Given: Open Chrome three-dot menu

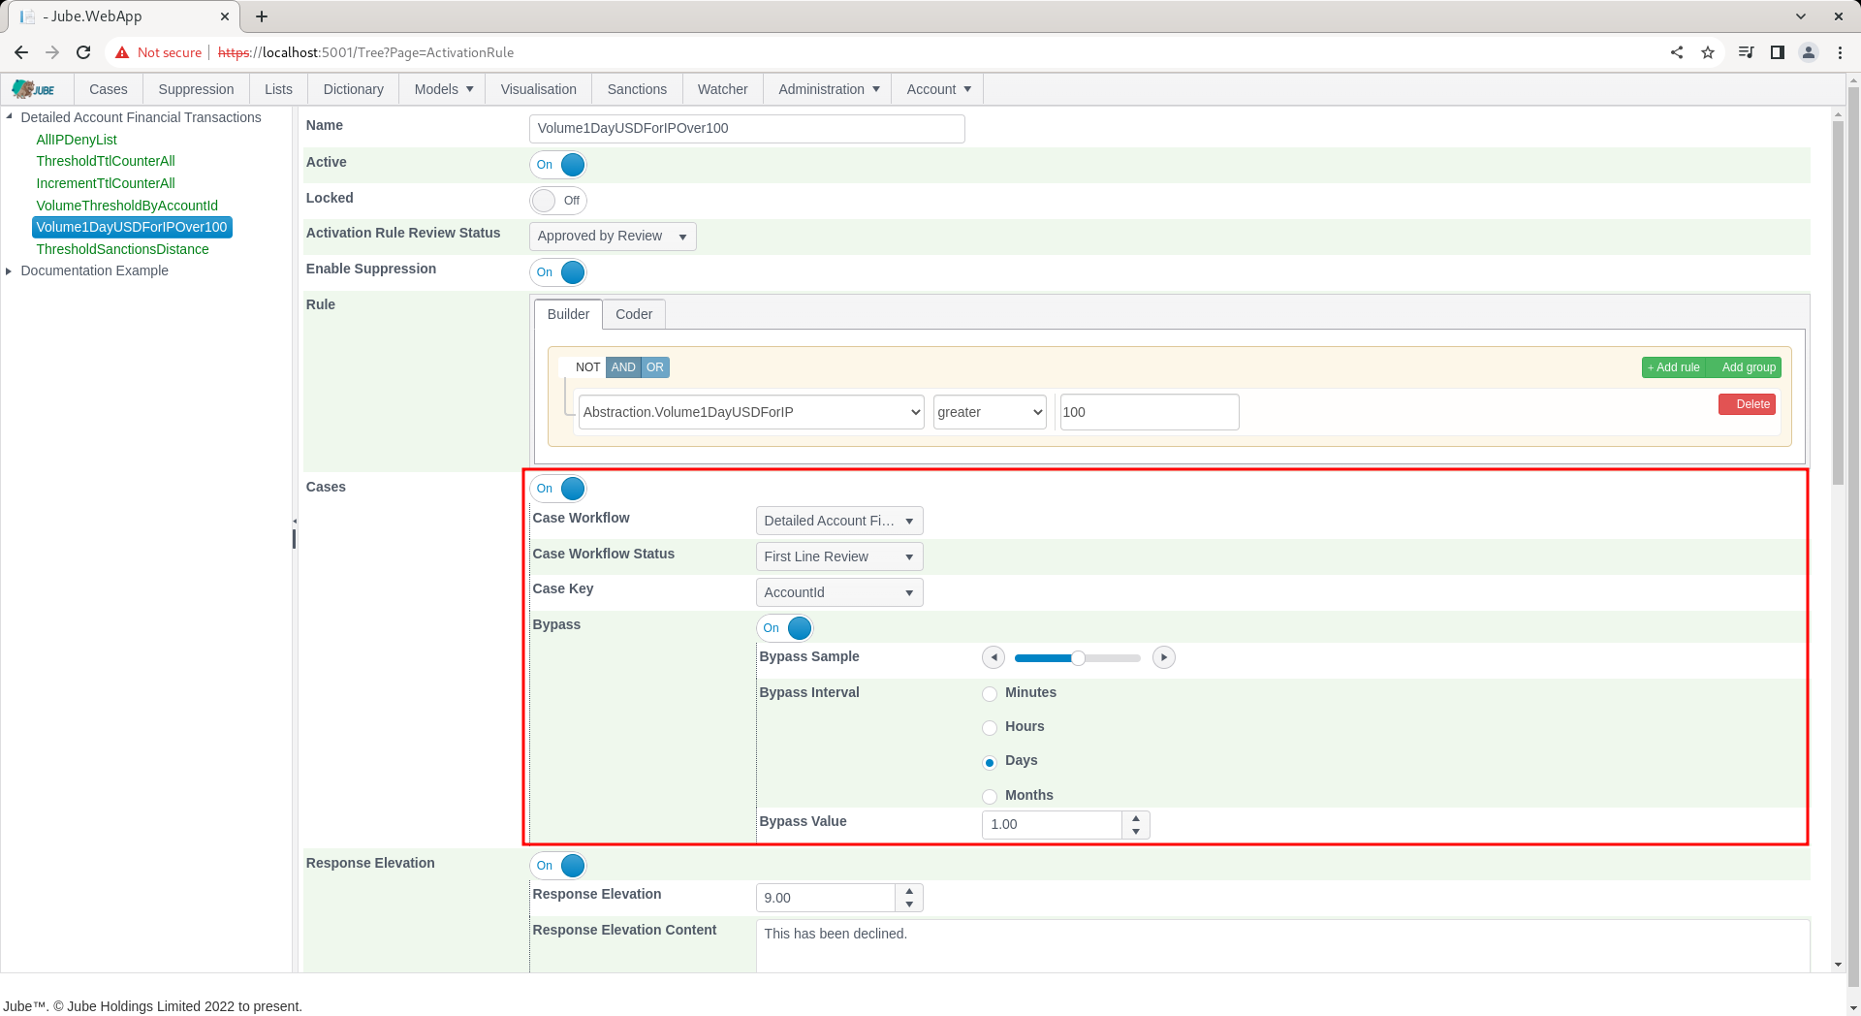Looking at the screenshot, I should (1840, 52).
